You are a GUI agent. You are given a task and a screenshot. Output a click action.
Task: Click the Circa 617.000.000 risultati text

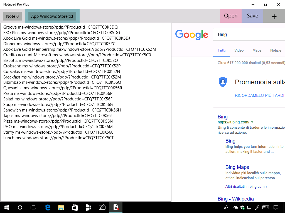(251, 63)
